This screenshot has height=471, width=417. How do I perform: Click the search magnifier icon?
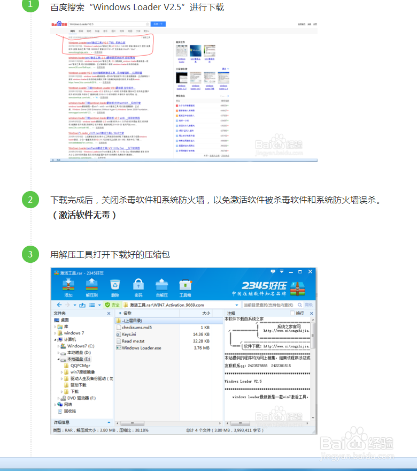[x=300, y=305]
